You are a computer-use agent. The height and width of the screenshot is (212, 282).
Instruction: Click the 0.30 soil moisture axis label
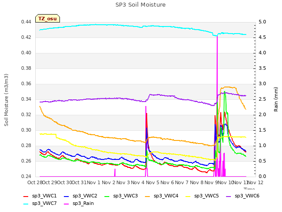26,130
